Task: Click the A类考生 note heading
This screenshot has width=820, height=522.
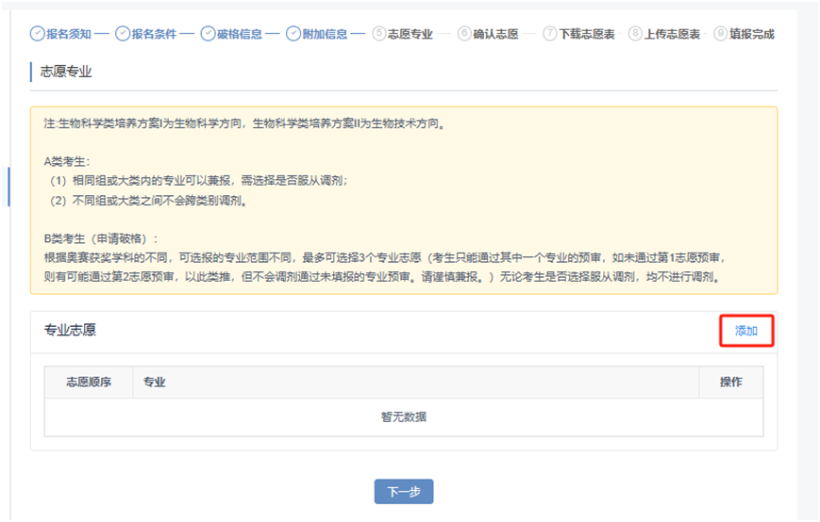Action: pyautogui.click(x=67, y=161)
